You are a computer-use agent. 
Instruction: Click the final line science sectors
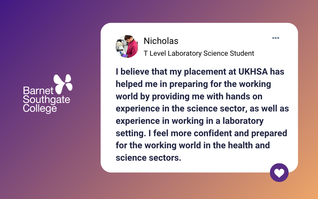(148, 158)
